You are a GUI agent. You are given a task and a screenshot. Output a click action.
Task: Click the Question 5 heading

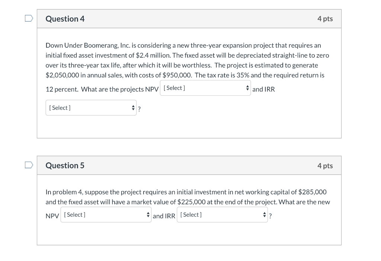click(65, 165)
